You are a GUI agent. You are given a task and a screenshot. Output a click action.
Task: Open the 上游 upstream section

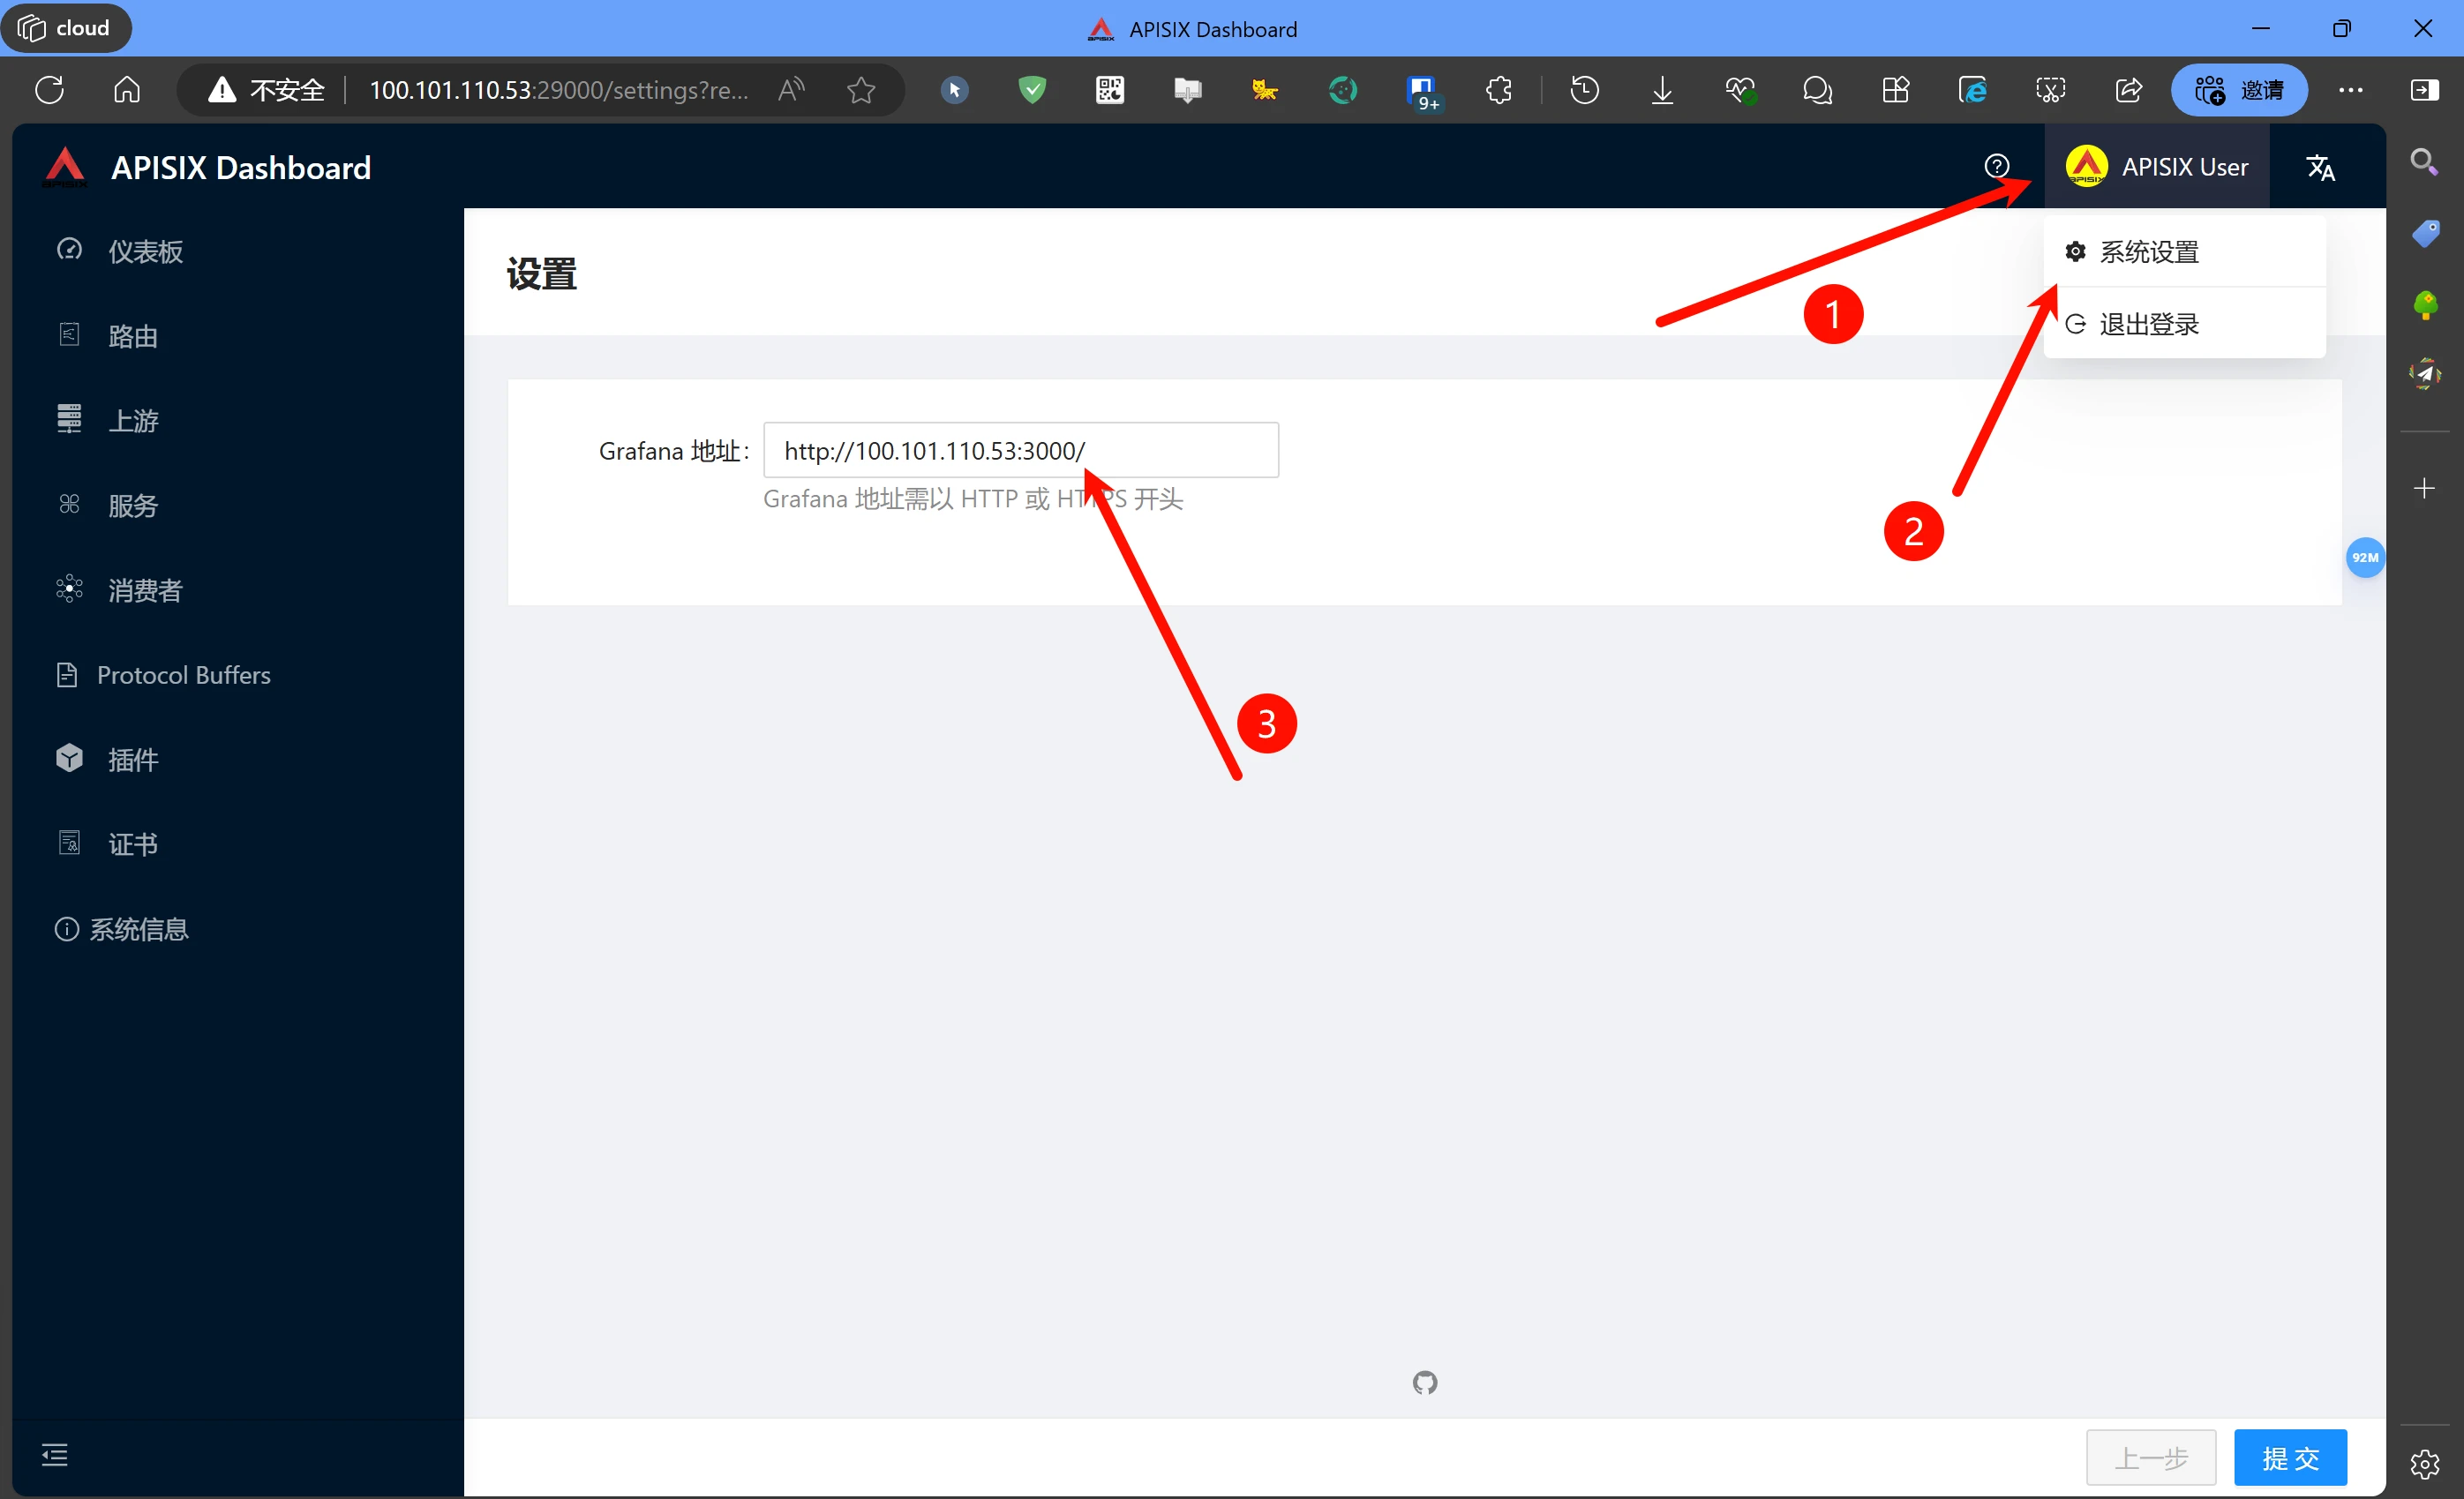[x=133, y=421]
